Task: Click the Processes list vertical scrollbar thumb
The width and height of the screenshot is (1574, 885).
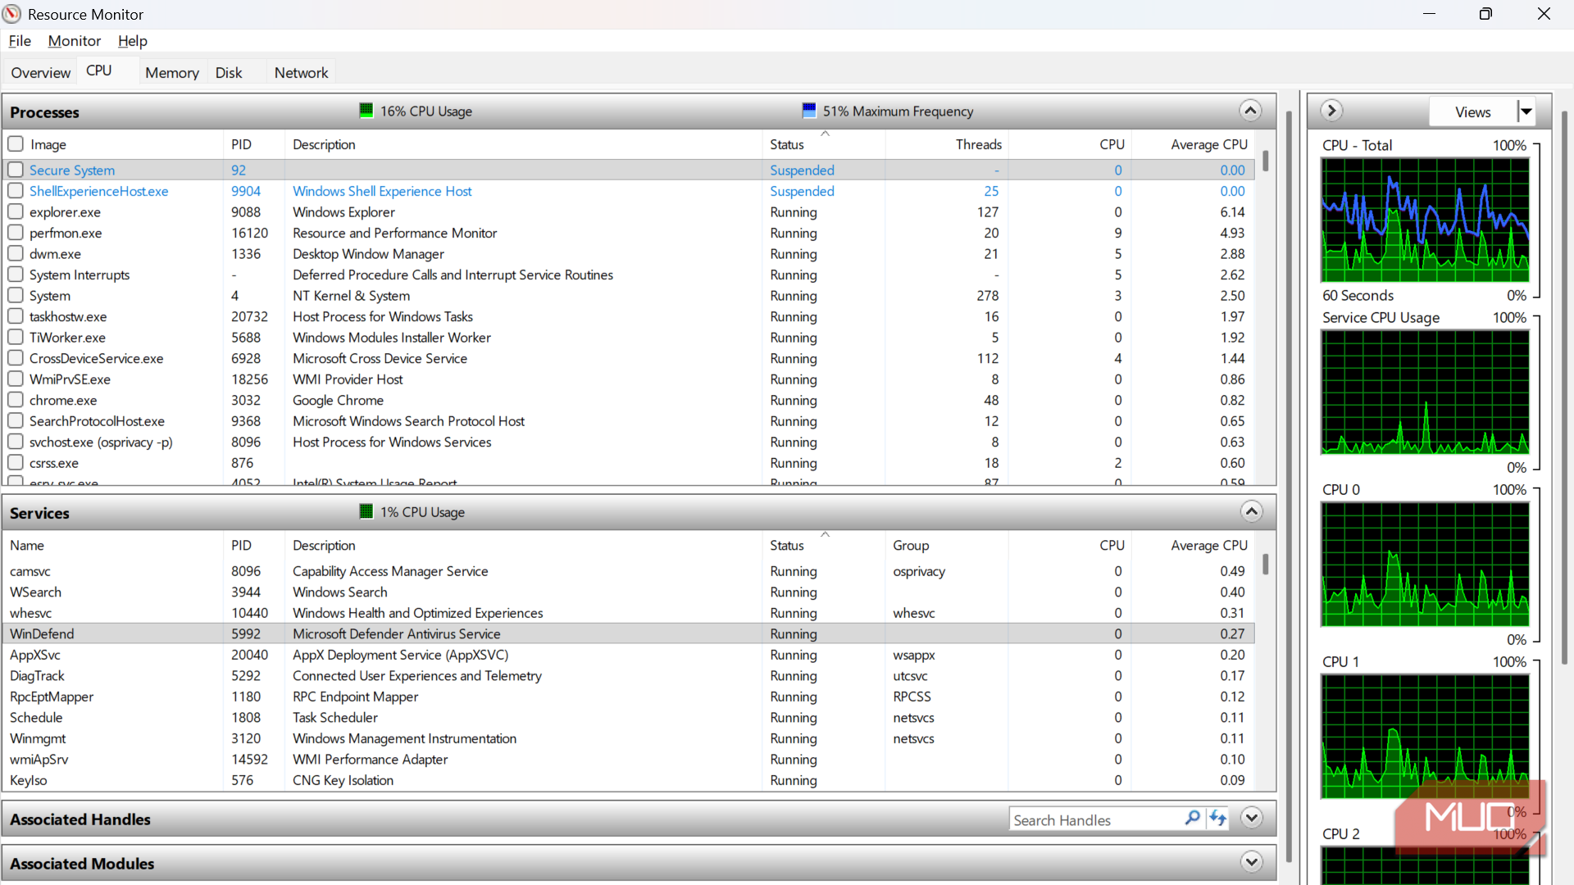Action: (x=1266, y=161)
